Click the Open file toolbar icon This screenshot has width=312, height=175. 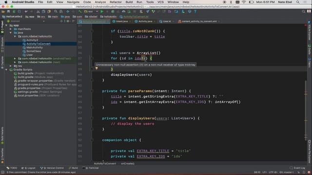[3, 12]
